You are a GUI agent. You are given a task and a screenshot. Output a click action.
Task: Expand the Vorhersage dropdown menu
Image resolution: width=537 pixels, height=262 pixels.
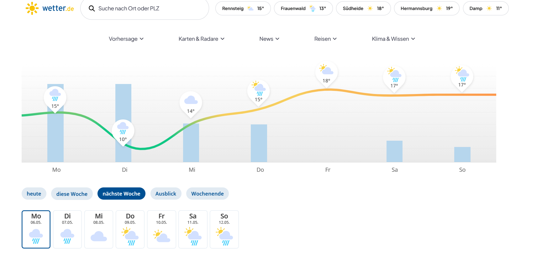coord(126,39)
